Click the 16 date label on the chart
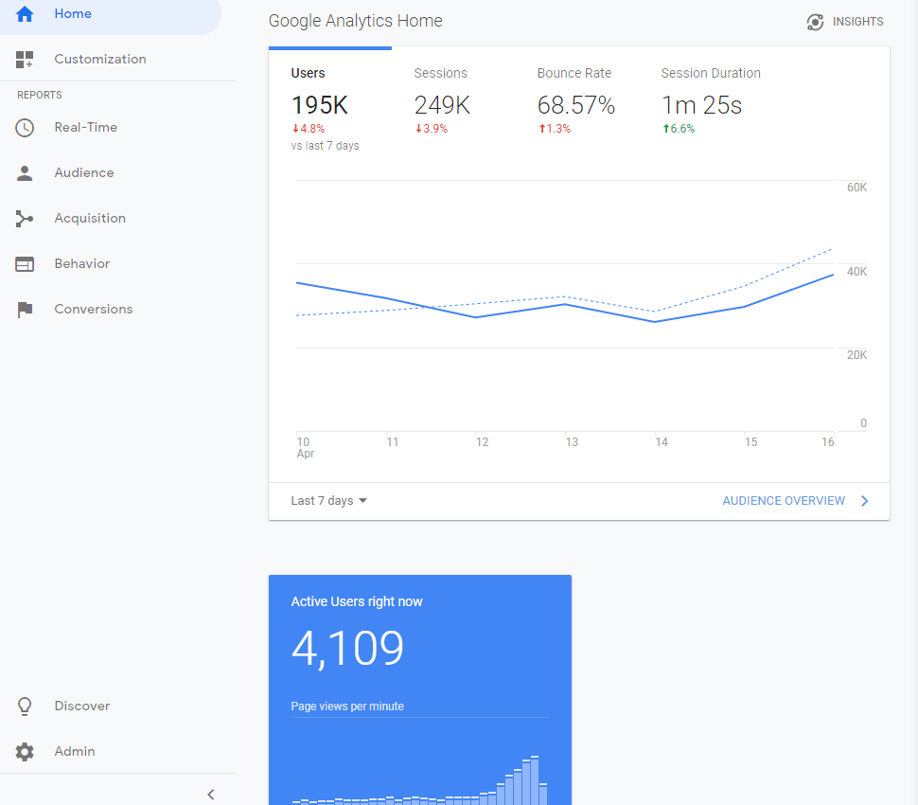The width and height of the screenshot is (918, 805). [x=827, y=442]
